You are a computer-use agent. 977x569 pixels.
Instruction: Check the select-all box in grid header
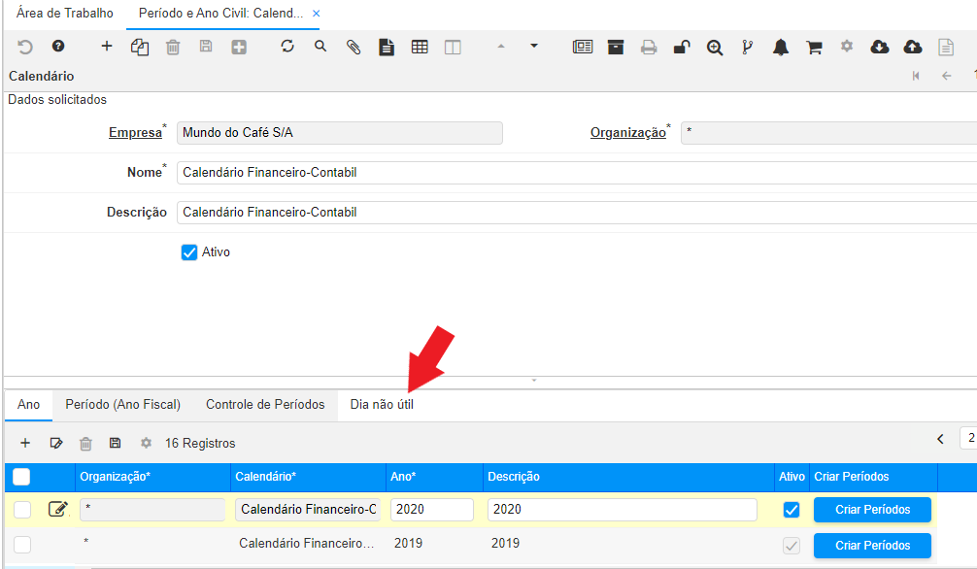click(x=21, y=477)
